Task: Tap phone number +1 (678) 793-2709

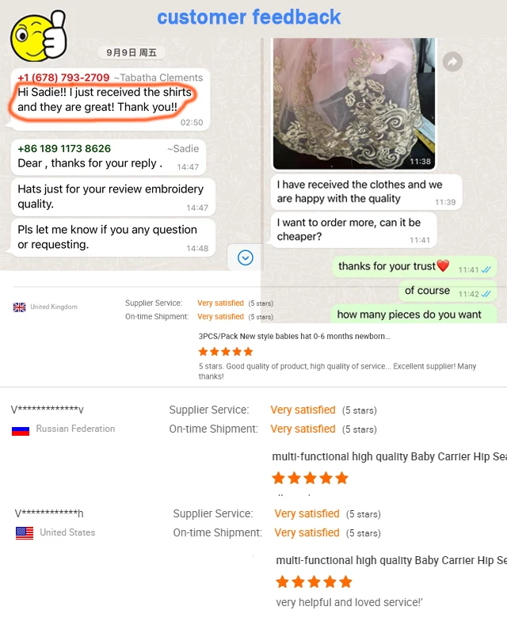Action: [x=63, y=78]
